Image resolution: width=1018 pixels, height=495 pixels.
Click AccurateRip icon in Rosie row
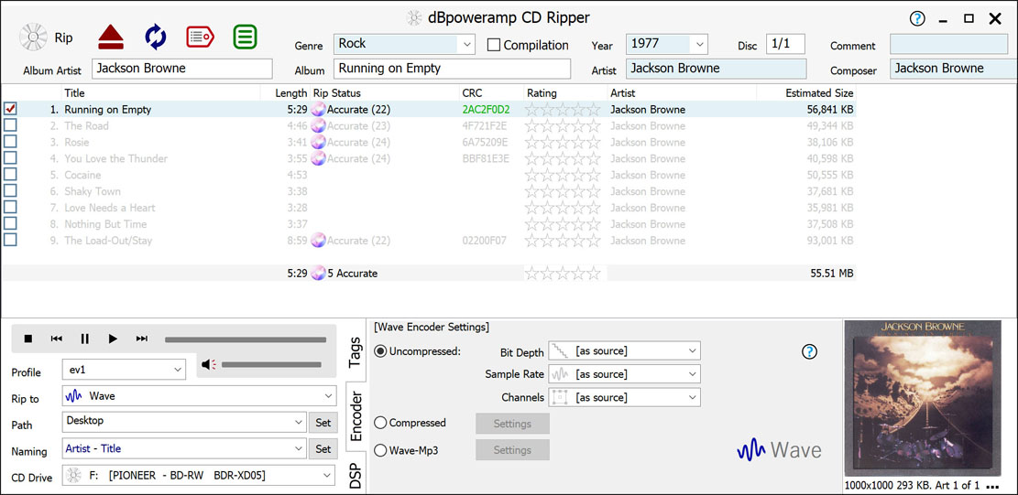coord(318,142)
